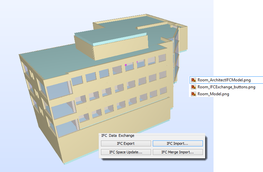Image resolution: width=263 pixels, height=172 pixels.
Task: Click the Room_IFCExchange_buttons.png file icon
Action: coord(194,87)
